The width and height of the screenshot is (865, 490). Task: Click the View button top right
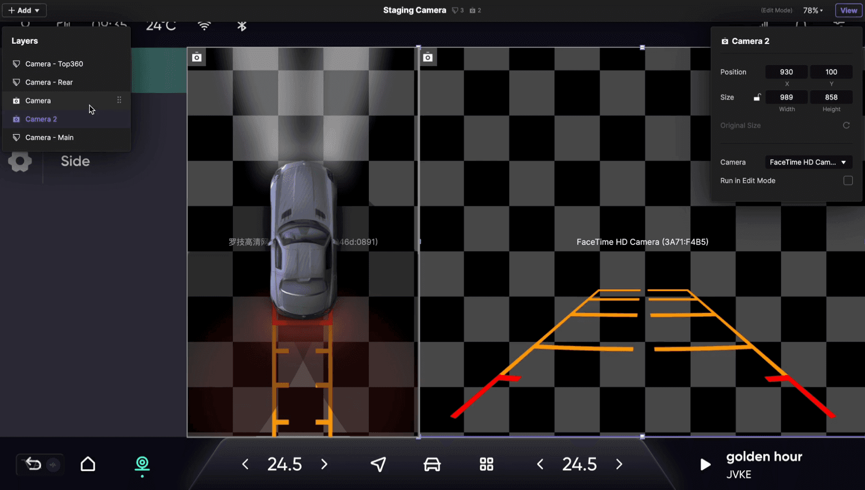tap(848, 10)
